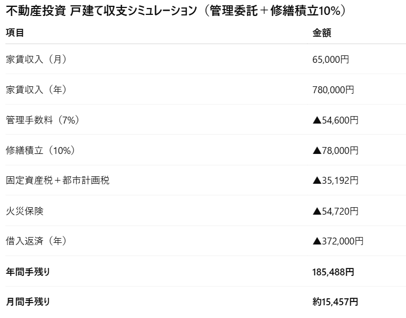Click the ▲78,000円 amount cell
This screenshot has width=406, height=318.
point(335,151)
